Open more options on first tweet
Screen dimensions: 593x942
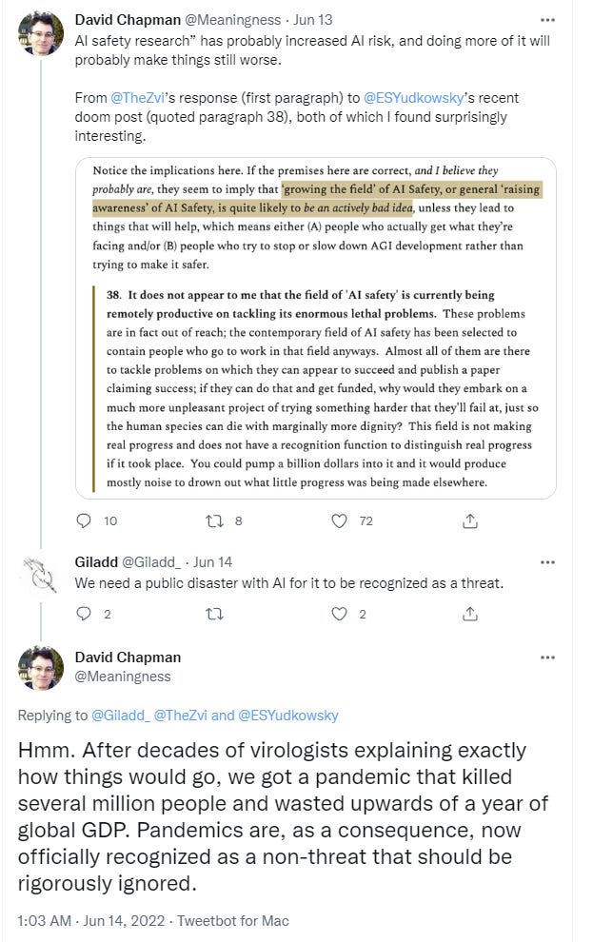[547, 19]
